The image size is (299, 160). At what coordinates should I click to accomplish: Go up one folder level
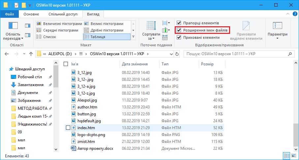click(31, 54)
